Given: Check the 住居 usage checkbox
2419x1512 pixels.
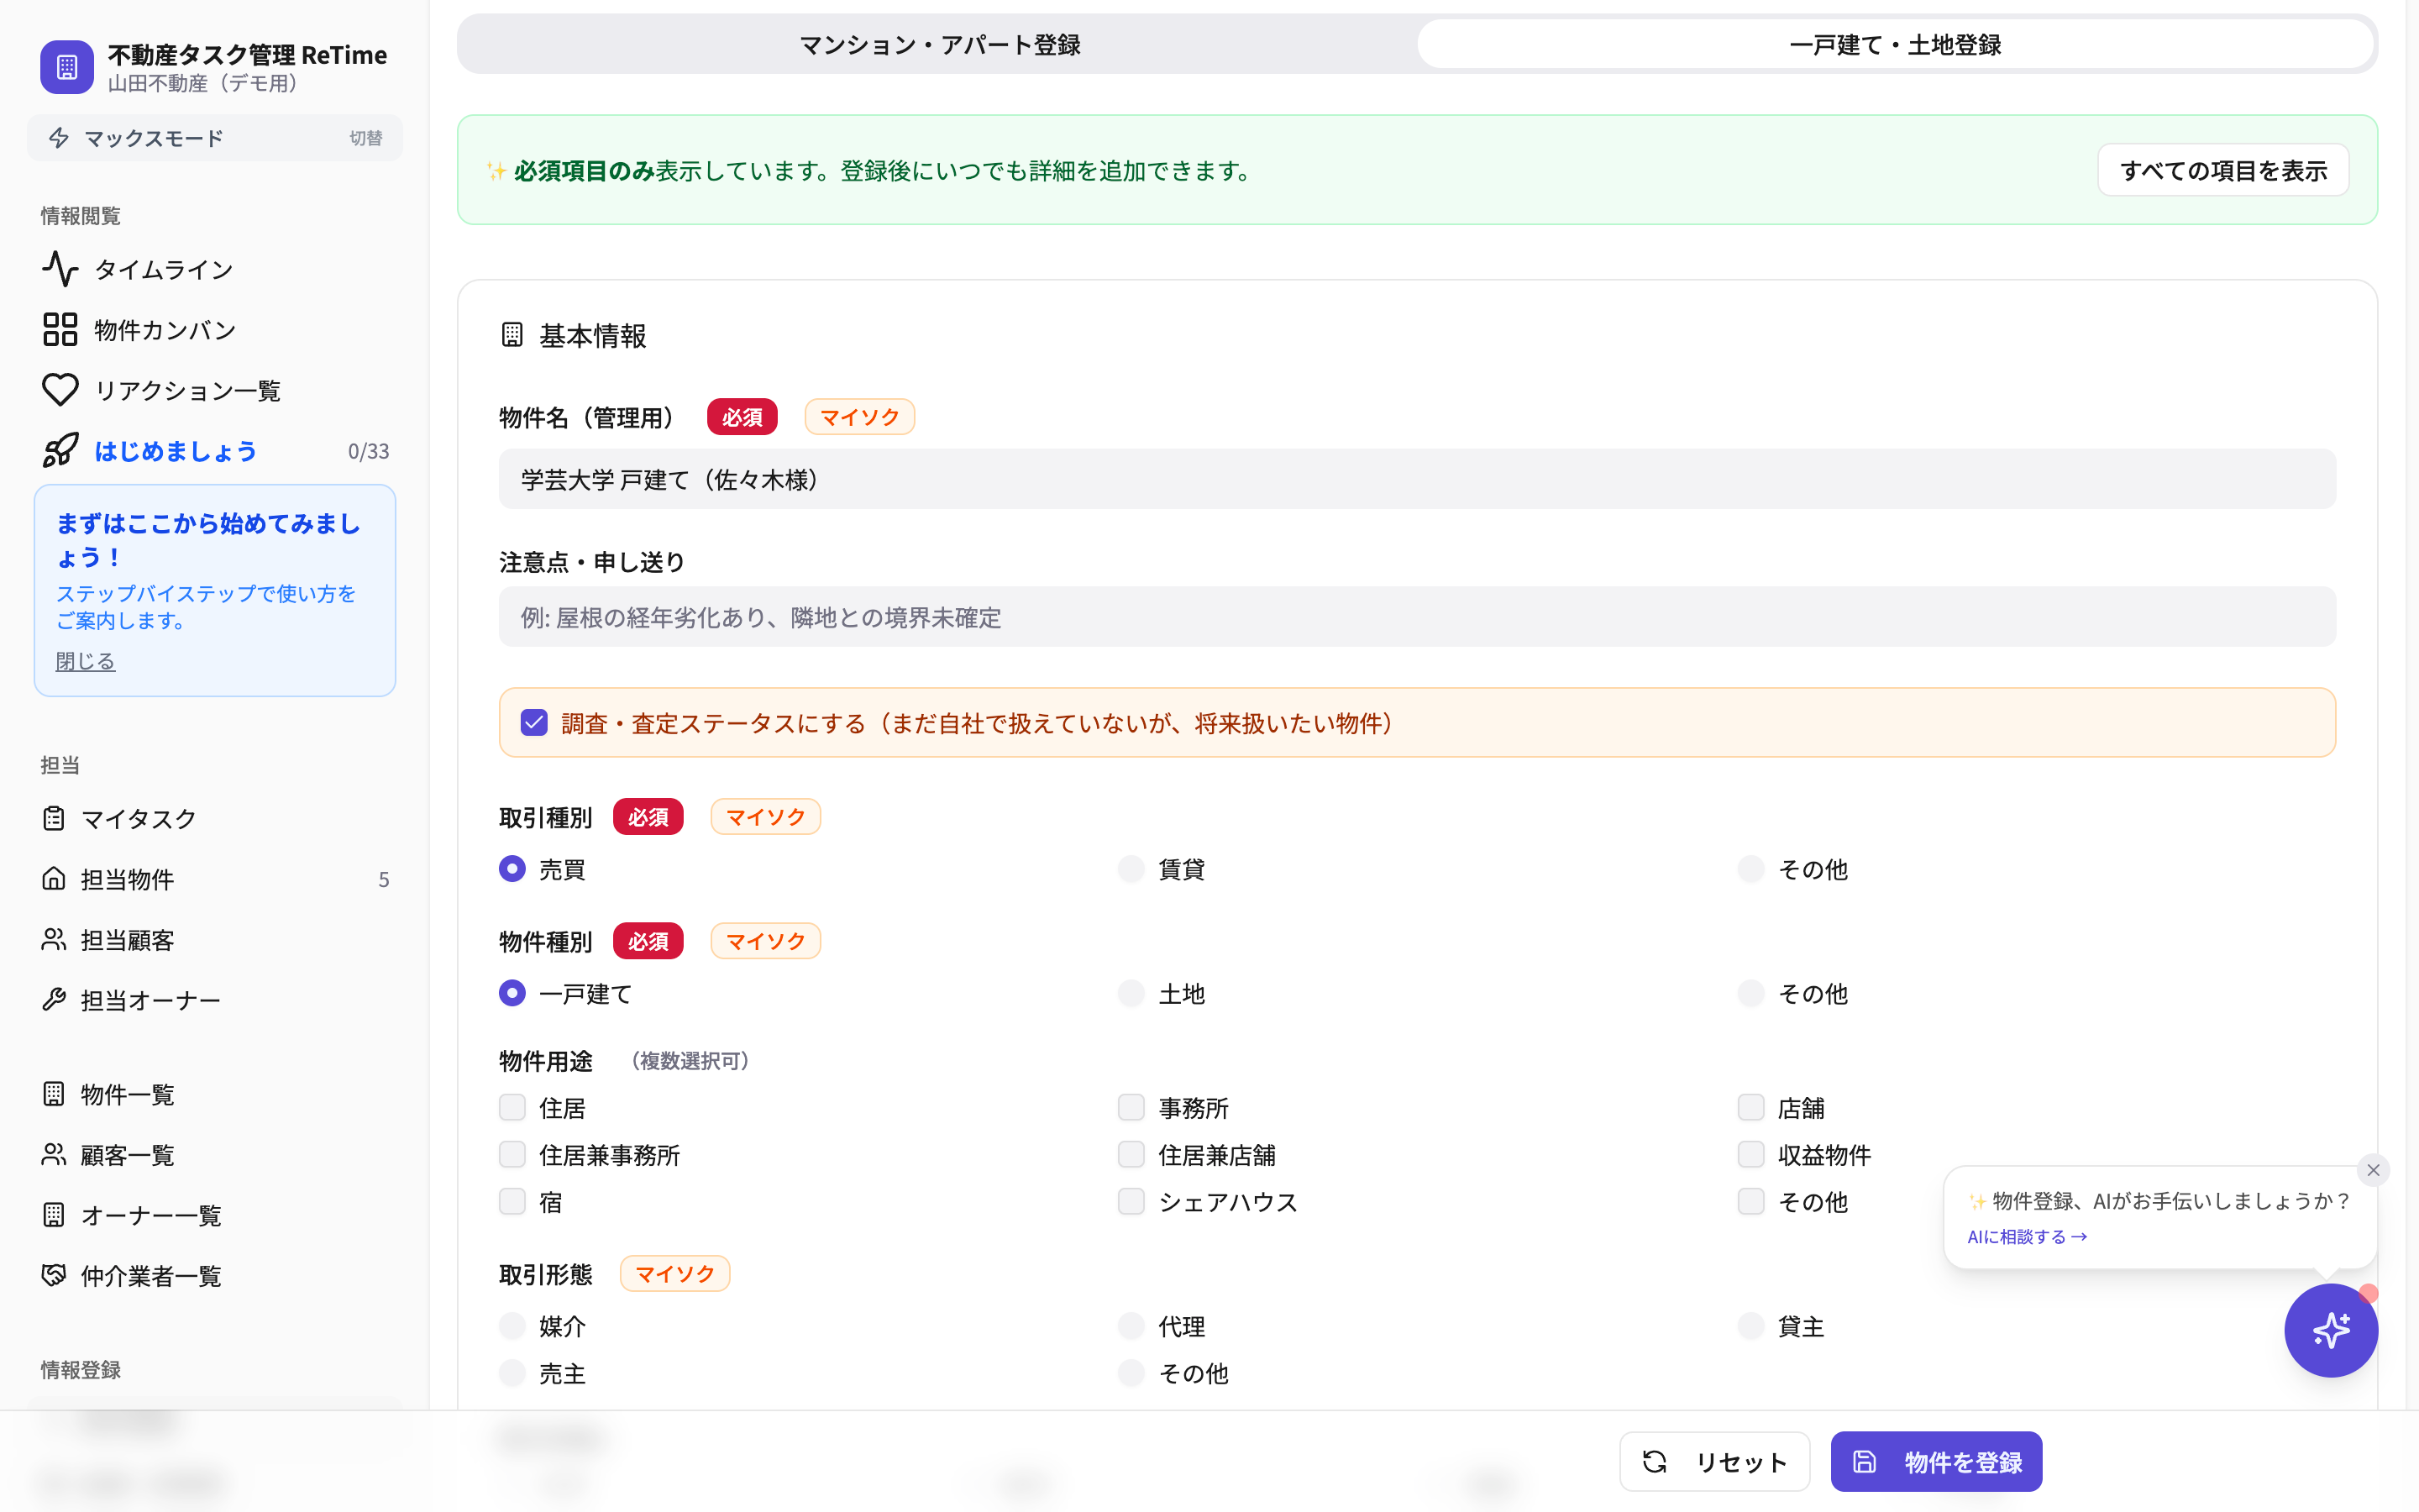Looking at the screenshot, I should point(512,1107).
